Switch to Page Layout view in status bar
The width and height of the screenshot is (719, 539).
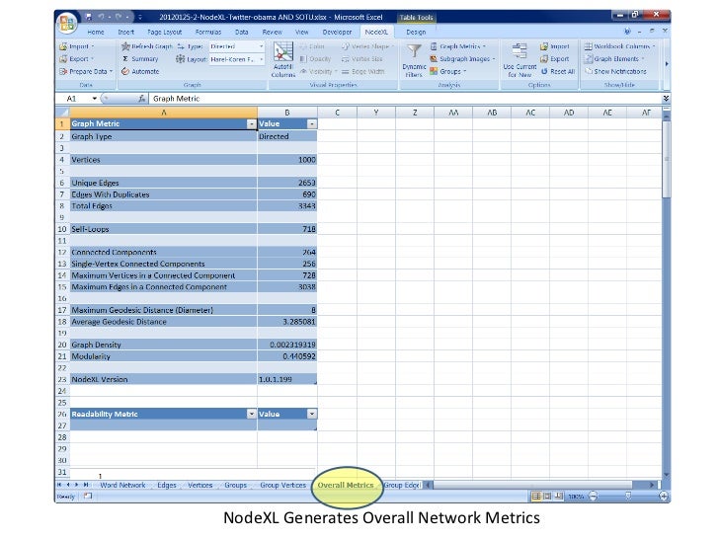pyautogui.click(x=547, y=496)
